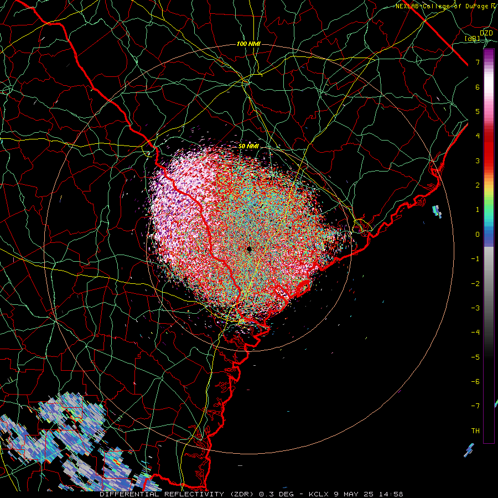Click the 50 NMI range ring label

click(x=248, y=147)
